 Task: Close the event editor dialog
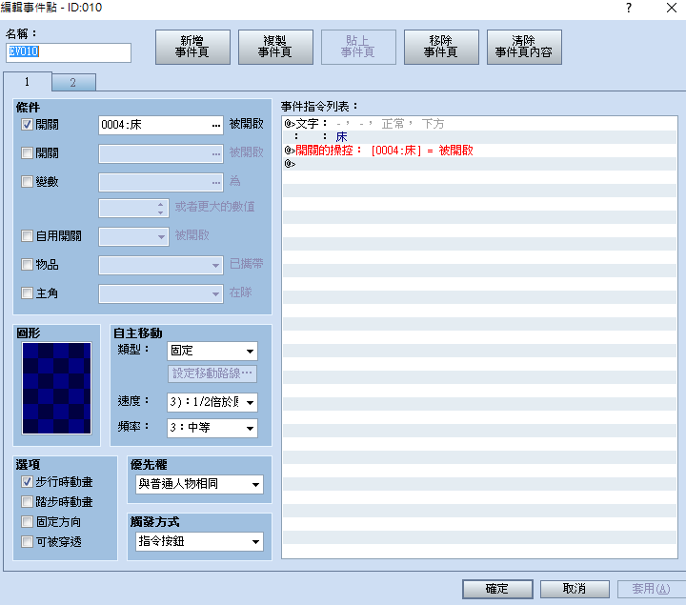[x=672, y=8]
